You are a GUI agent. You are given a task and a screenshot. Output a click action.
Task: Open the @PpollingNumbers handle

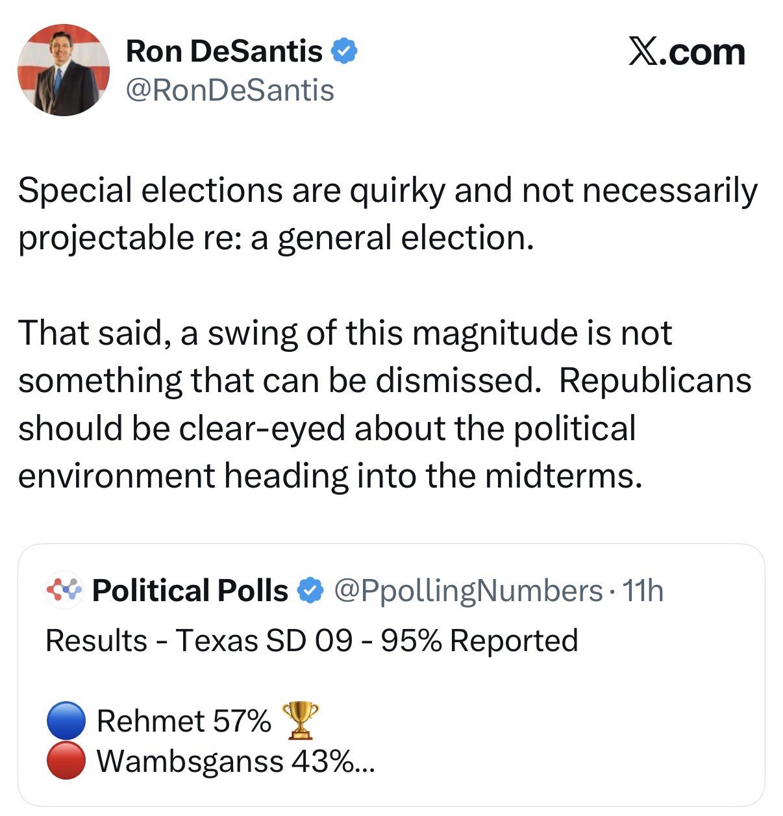pos(468,591)
